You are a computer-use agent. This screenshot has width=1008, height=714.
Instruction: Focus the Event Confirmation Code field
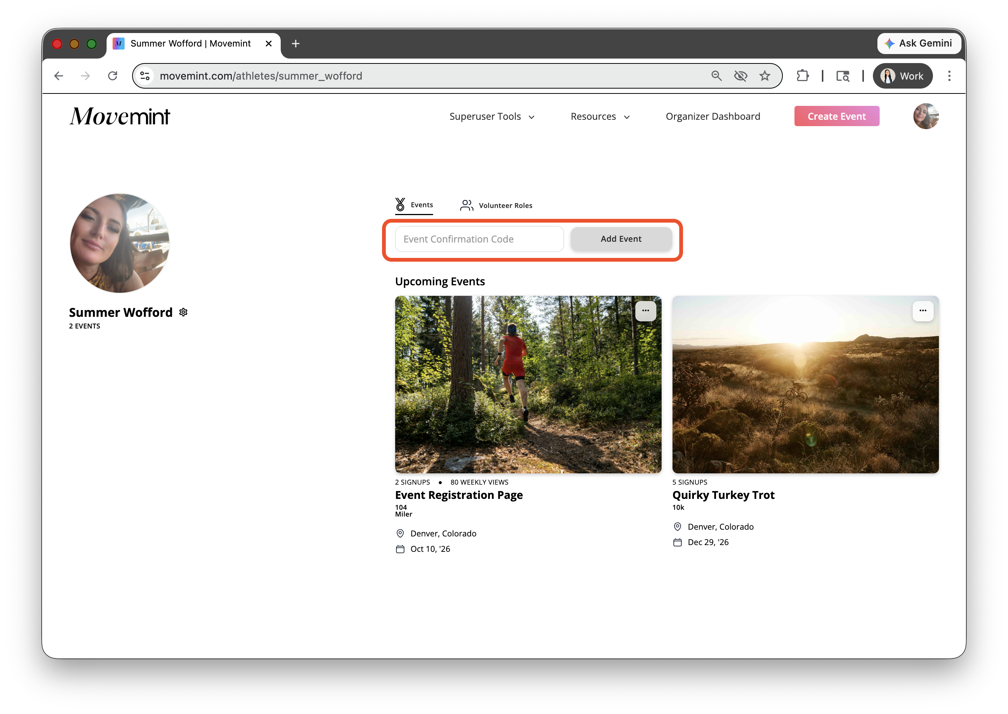pos(479,239)
